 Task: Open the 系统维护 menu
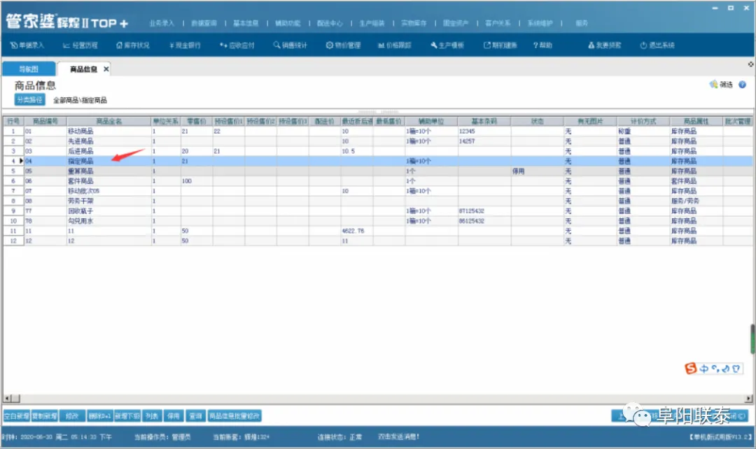coord(540,23)
